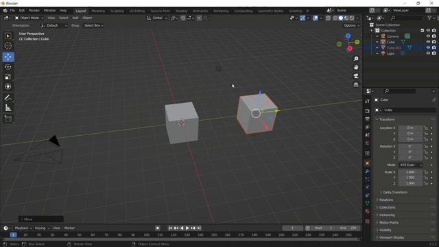Open the viewport Add menu

click(x=75, y=18)
